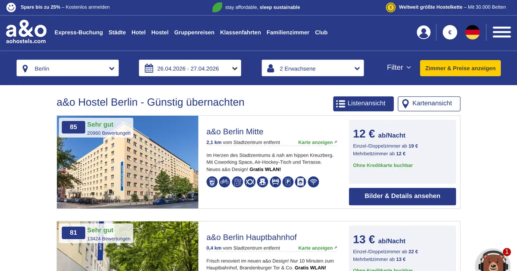Open the a&o Berlin Mitte title
The height and width of the screenshot is (271, 517).
tap(235, 132)
